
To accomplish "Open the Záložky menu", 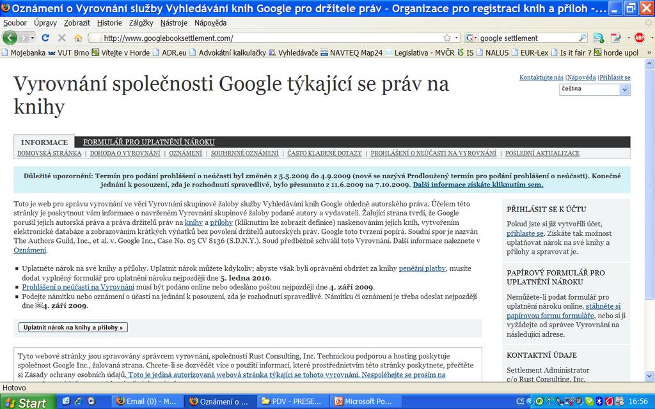I will click(141, 23).
